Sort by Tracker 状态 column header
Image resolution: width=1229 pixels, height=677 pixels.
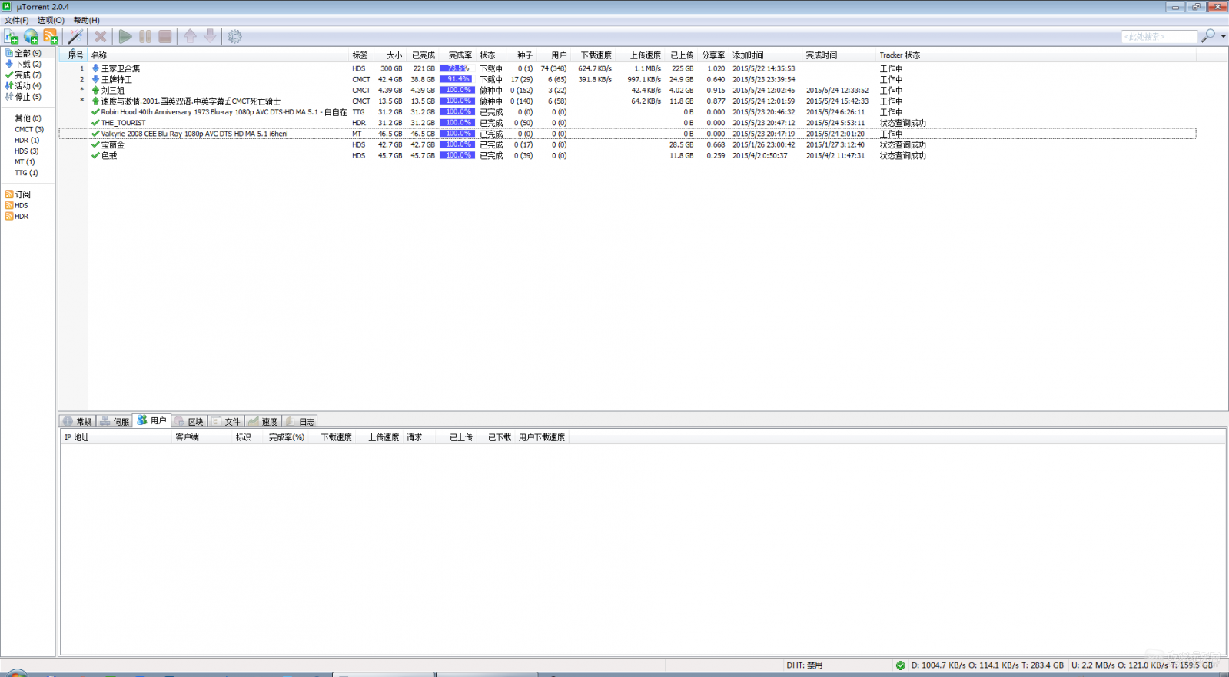[1036, 55]
